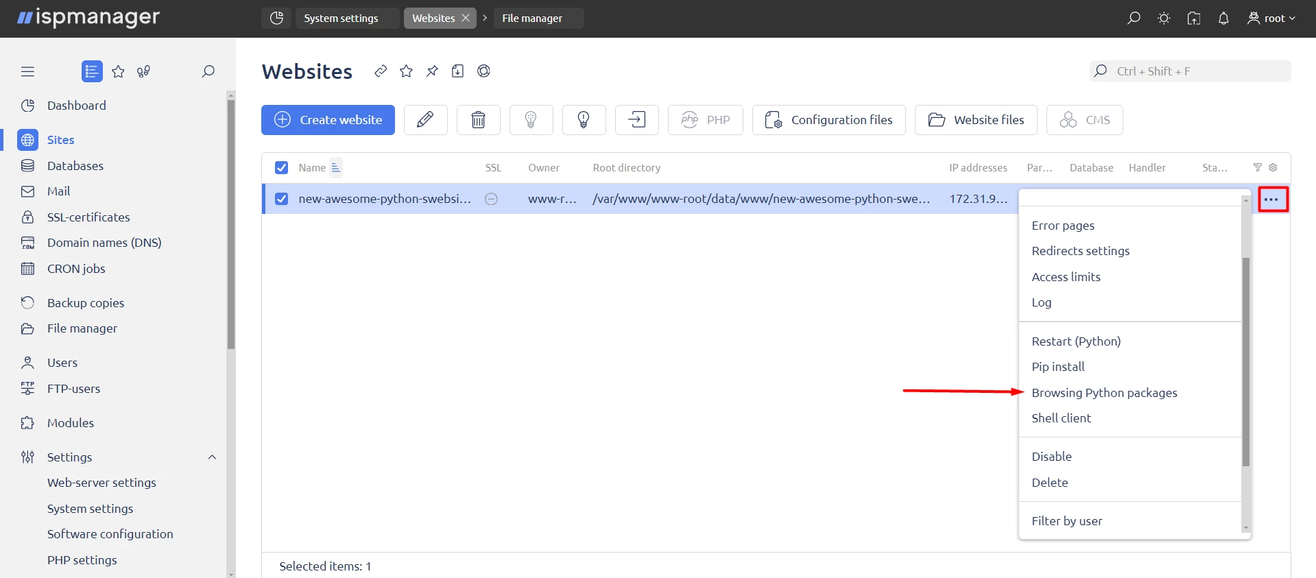The width and height of the screenshot is (1316, 578).
Task: Choose Pip install menu entry
Action: click(x=1057, y=367)
